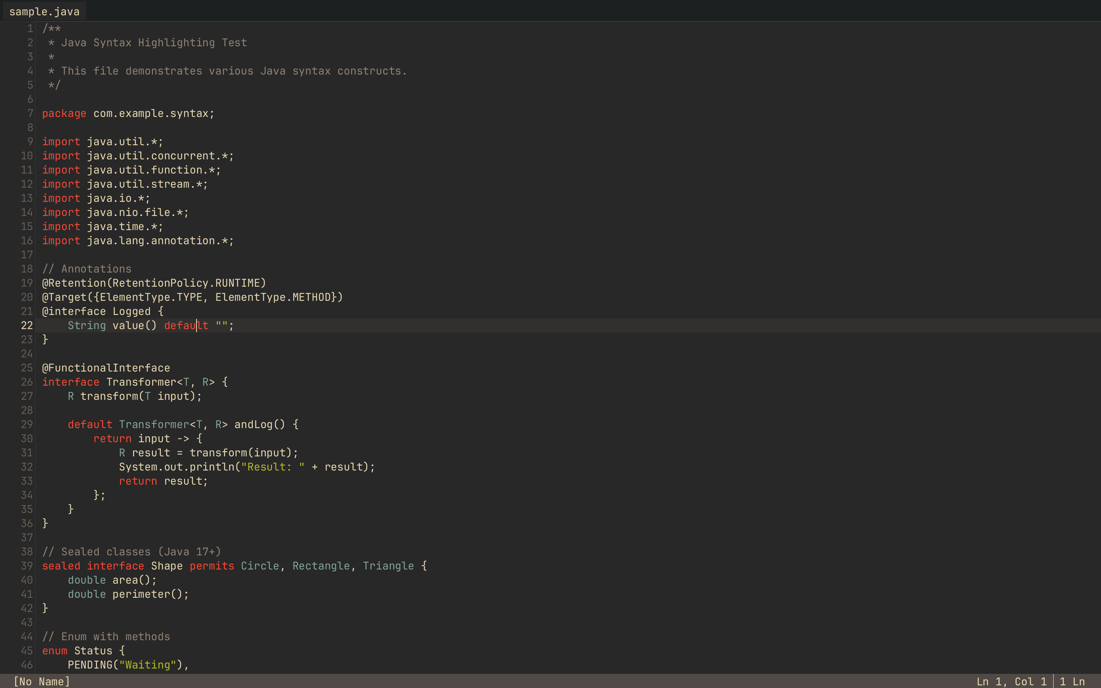
Task: Click the Sealed classes comment
Action: [131, 552]
